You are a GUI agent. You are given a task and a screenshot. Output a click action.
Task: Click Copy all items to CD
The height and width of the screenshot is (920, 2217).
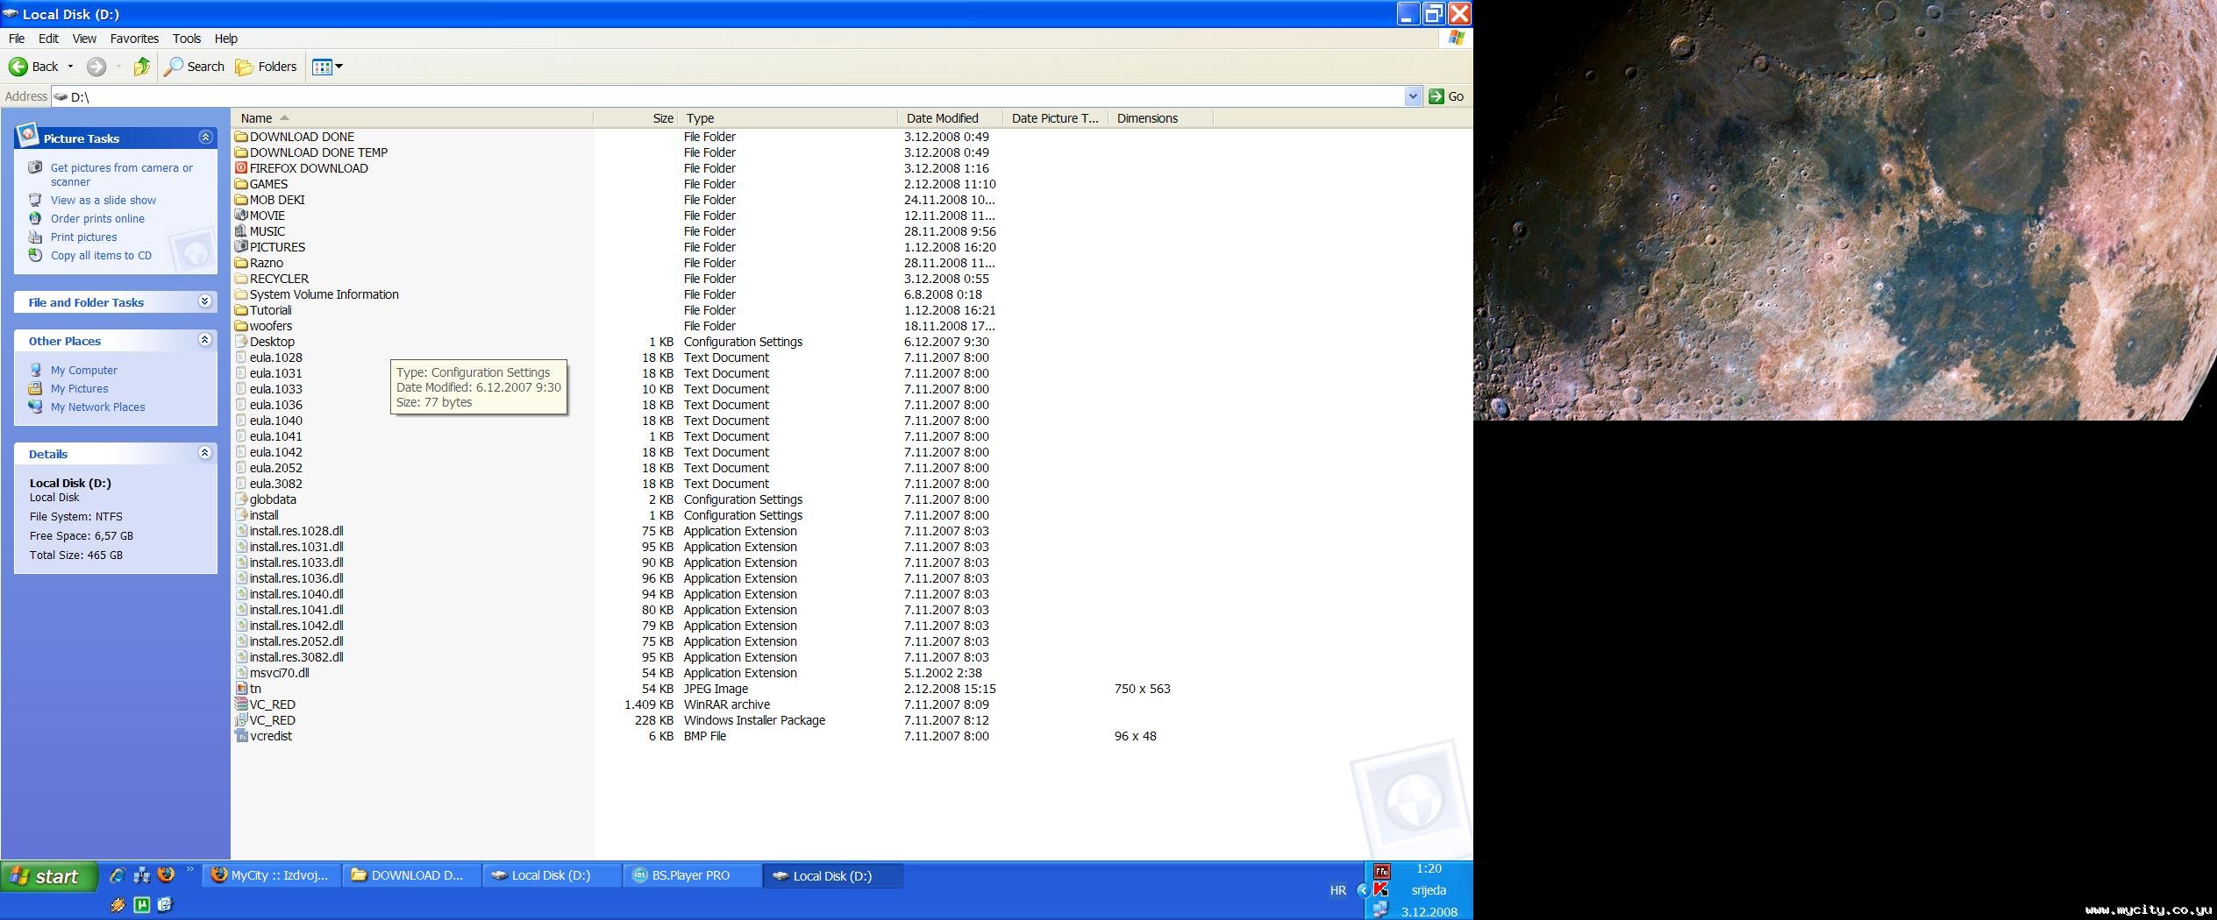point(101,255)
